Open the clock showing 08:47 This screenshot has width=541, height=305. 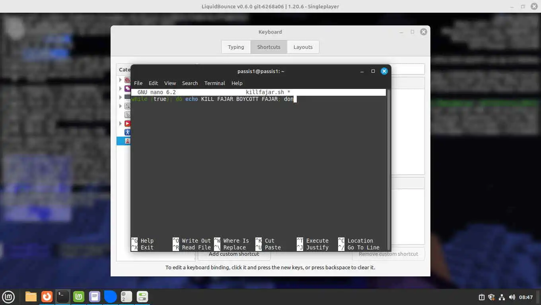(526, 297)
